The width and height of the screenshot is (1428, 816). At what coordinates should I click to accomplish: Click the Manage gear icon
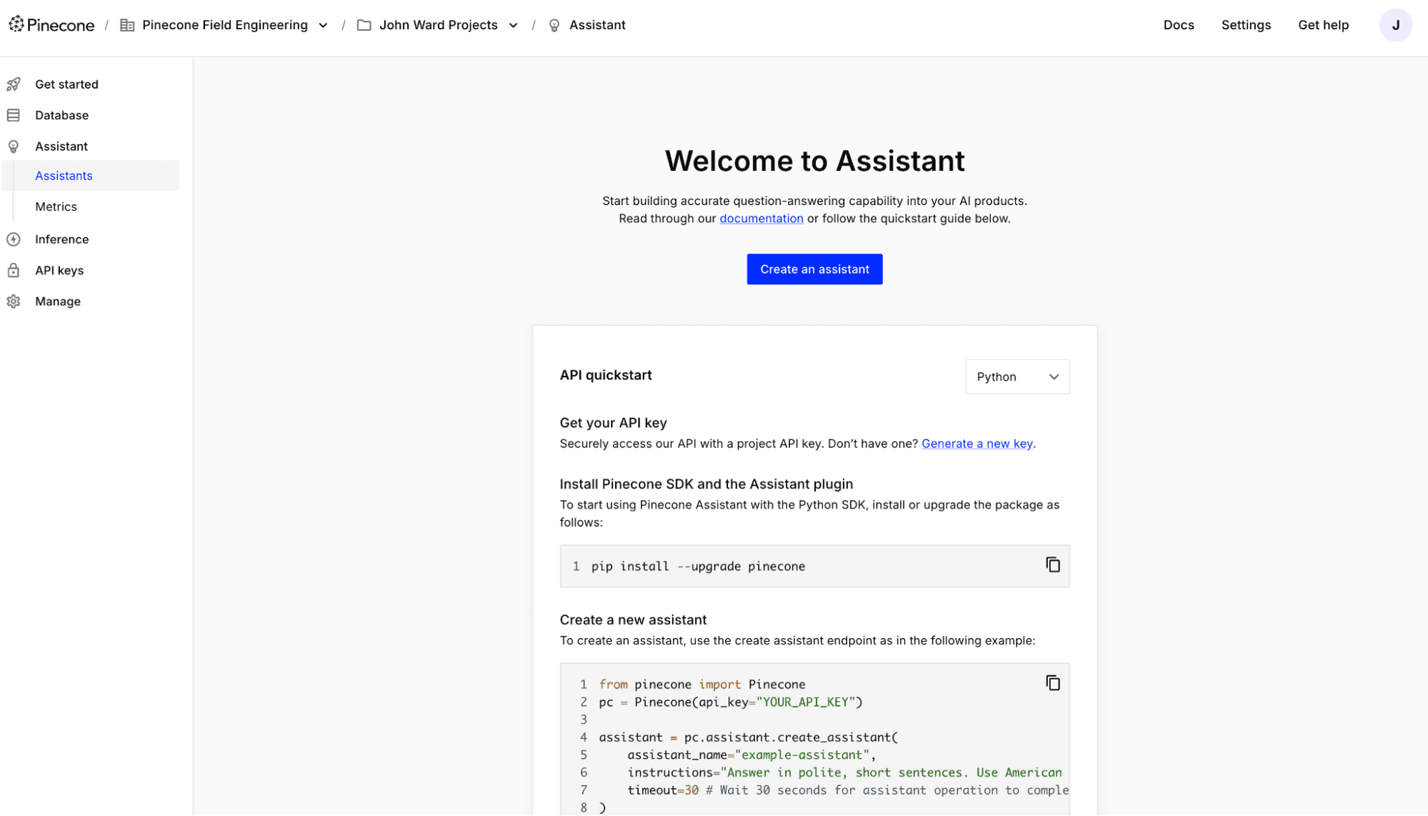[14, 302]
